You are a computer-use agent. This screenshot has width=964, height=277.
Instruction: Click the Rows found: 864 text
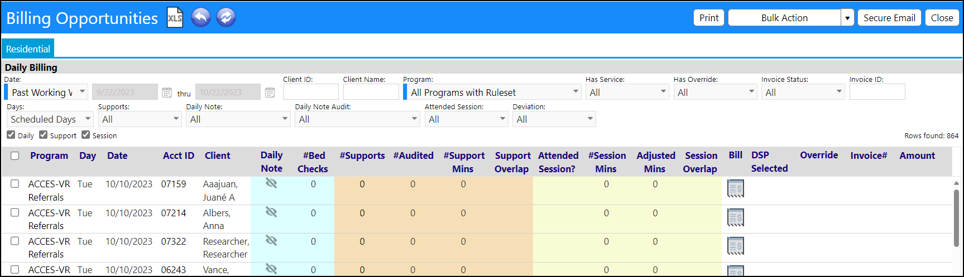pyautogui.click(x=931, y=135)
